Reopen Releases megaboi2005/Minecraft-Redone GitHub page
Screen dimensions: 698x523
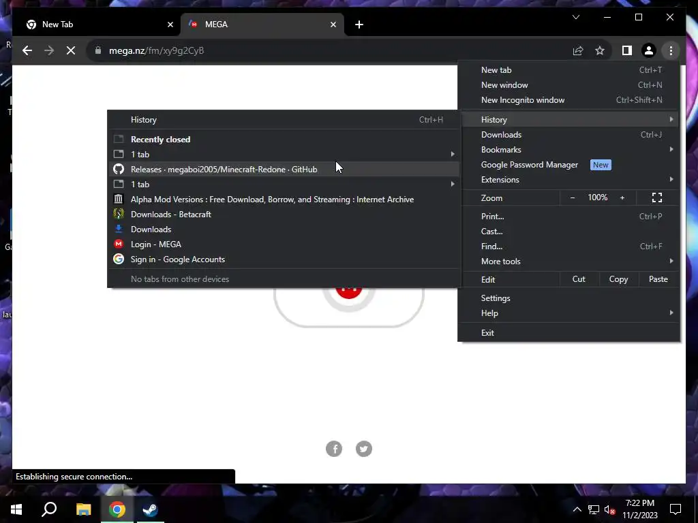pyautogui.click(x=284, y=170)
